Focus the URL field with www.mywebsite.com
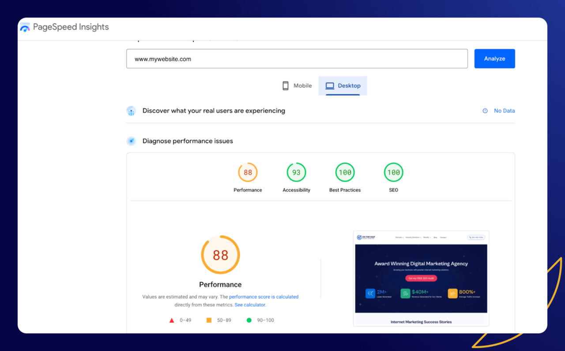 coord(297,59)
